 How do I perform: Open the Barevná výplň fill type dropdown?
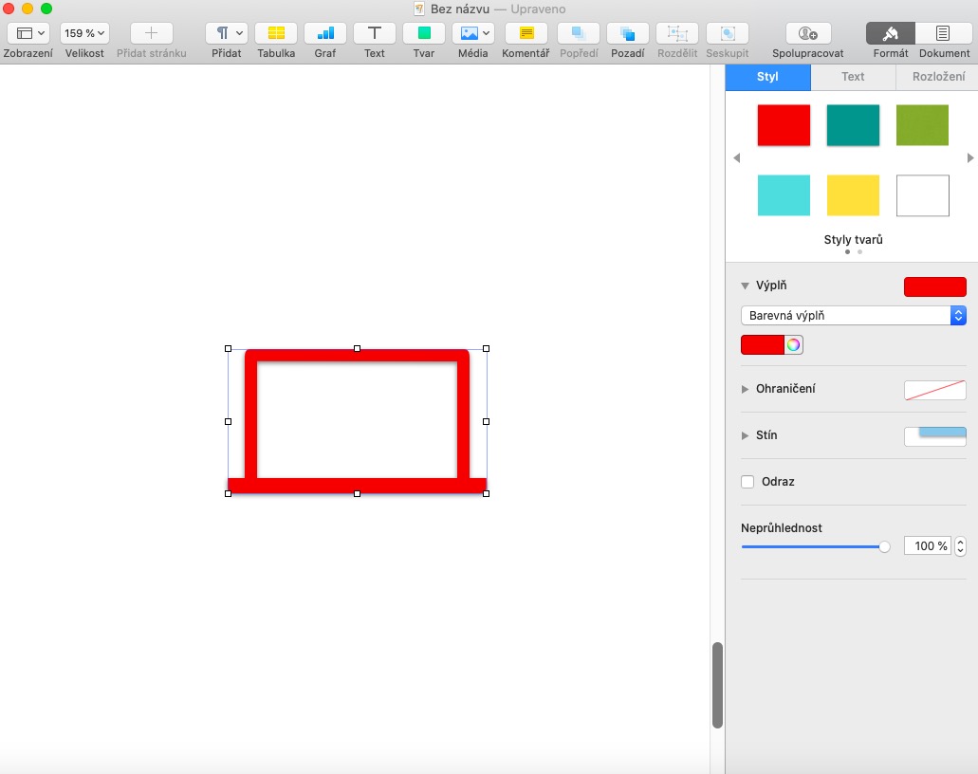pos(853,316)
